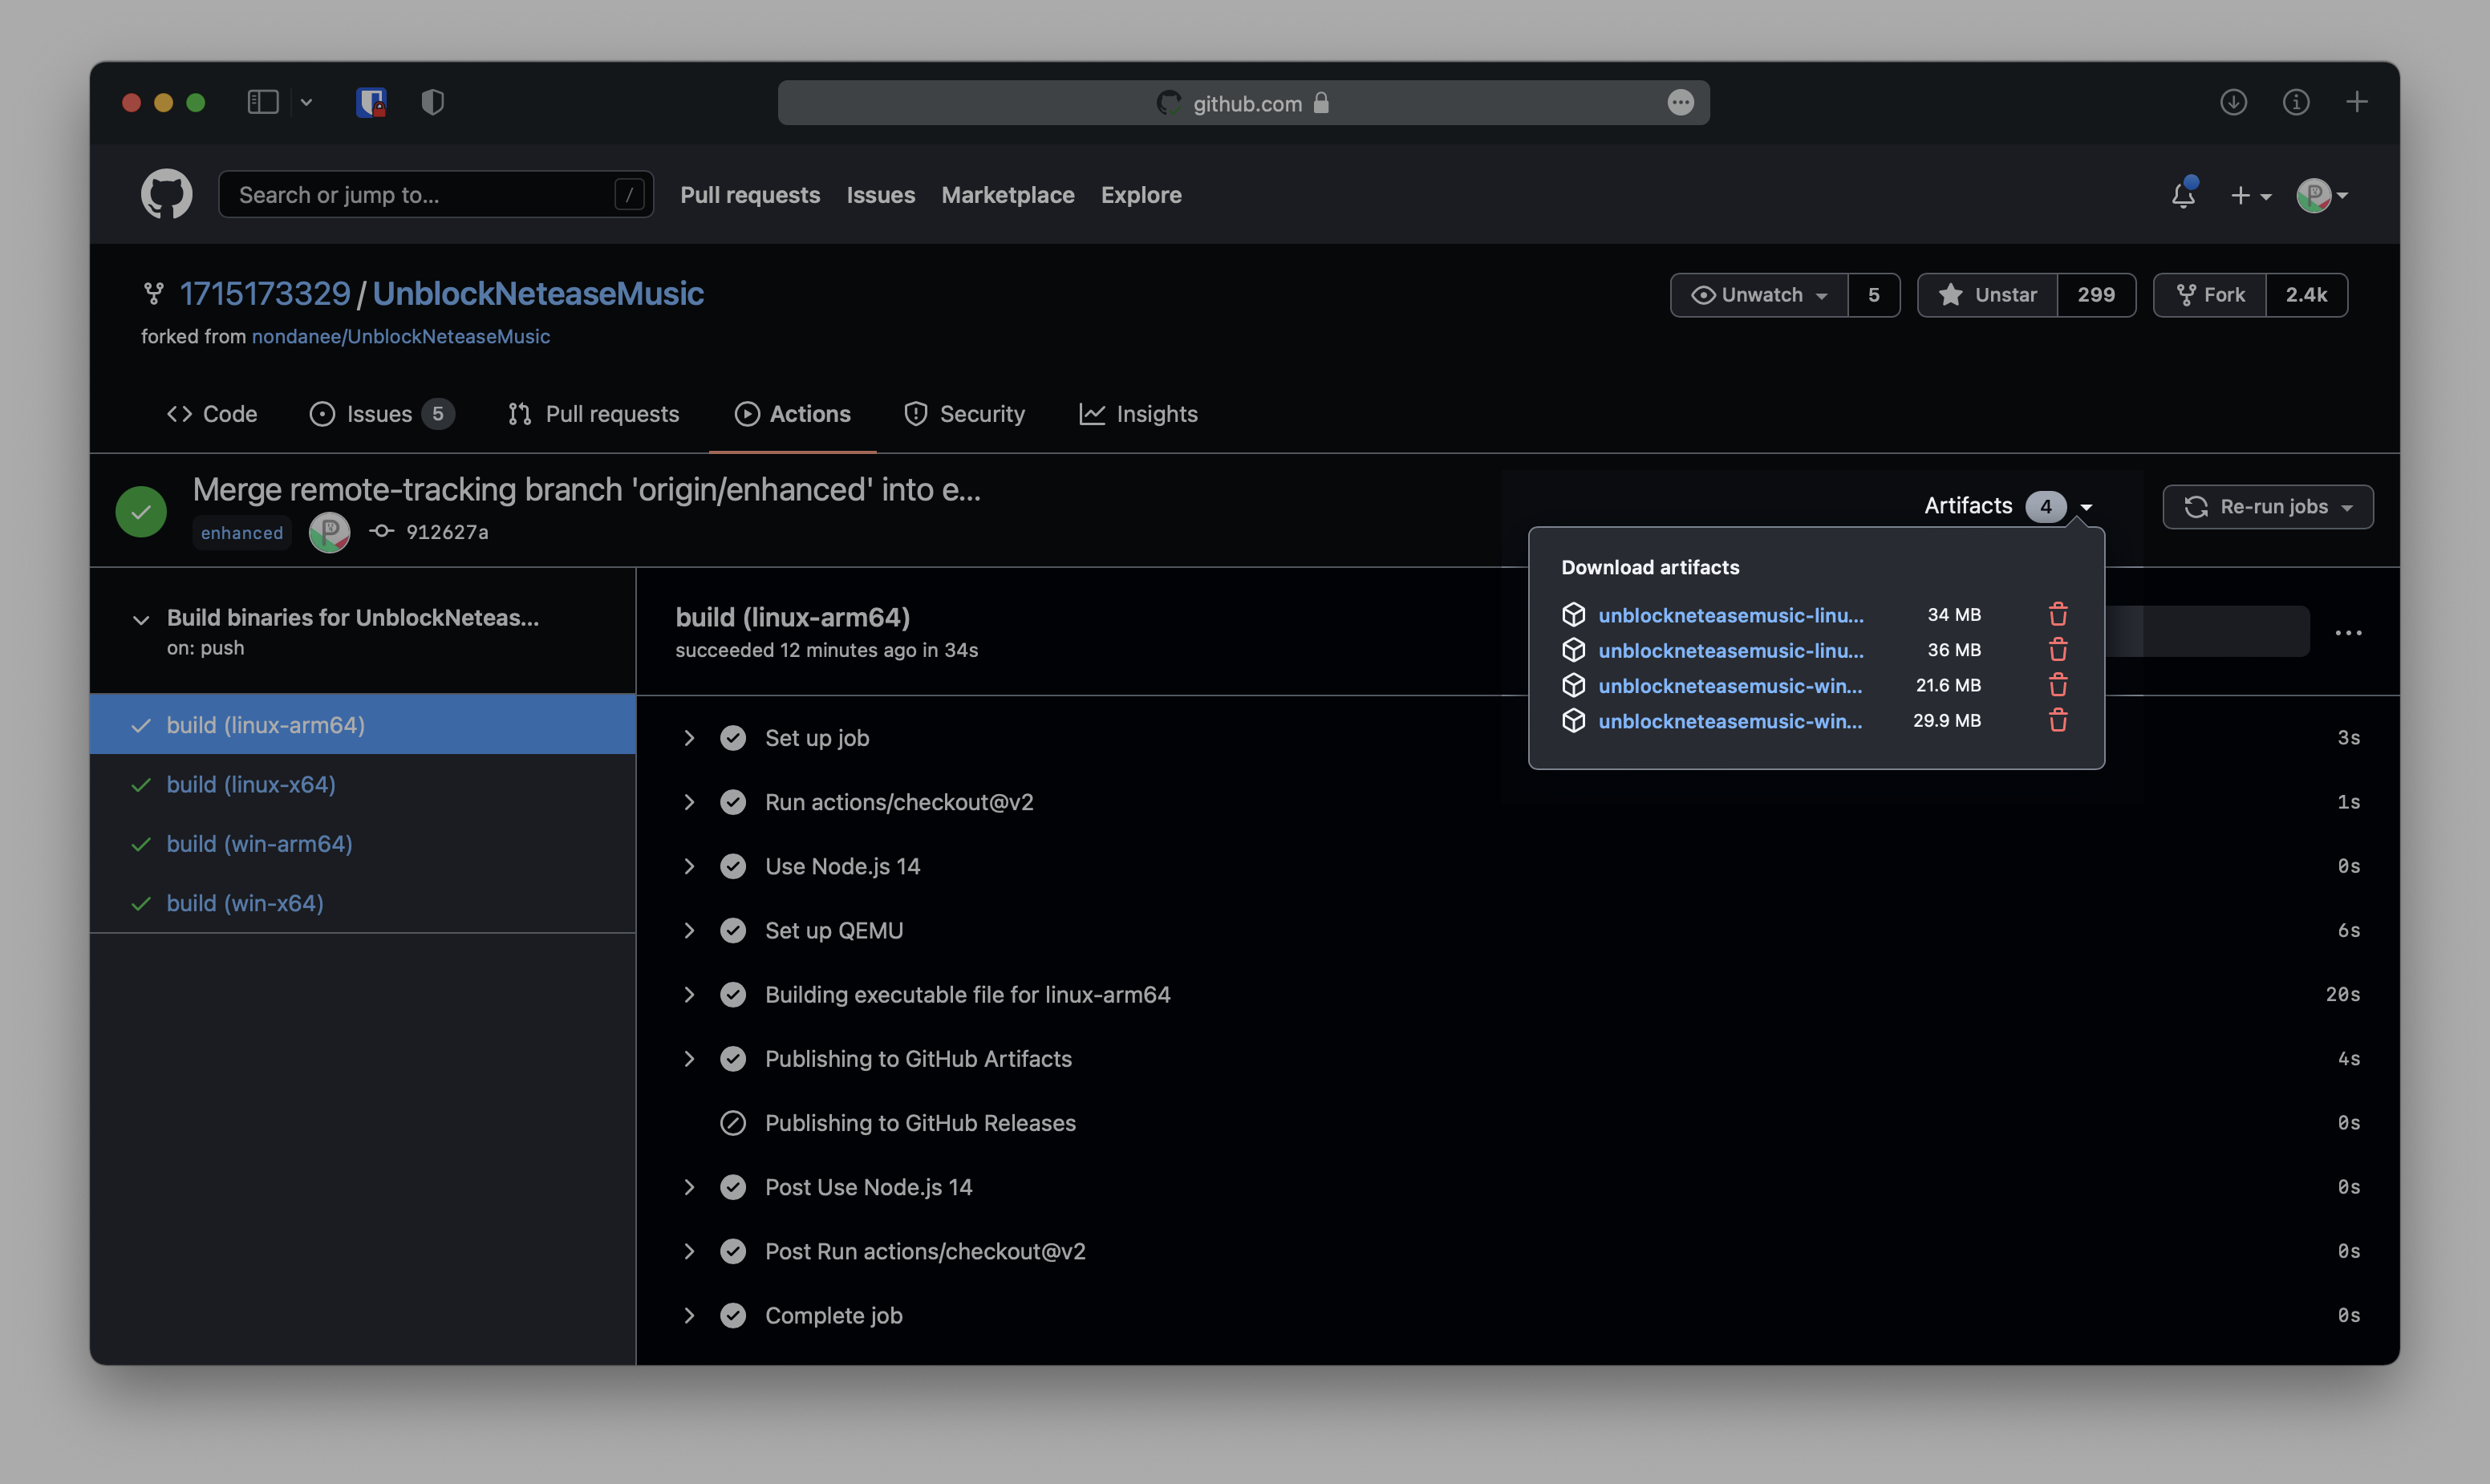Click the page options ellipsis in address bar
The image size is (2490, 1484).
(x=1681, y=102)
